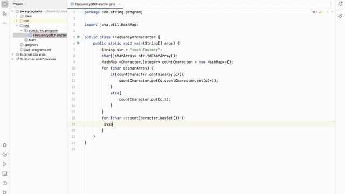Click line number 23 in gutter
The height and width of the screenshot is (194, 345).
pyautogui.click(x=73, y=149)
